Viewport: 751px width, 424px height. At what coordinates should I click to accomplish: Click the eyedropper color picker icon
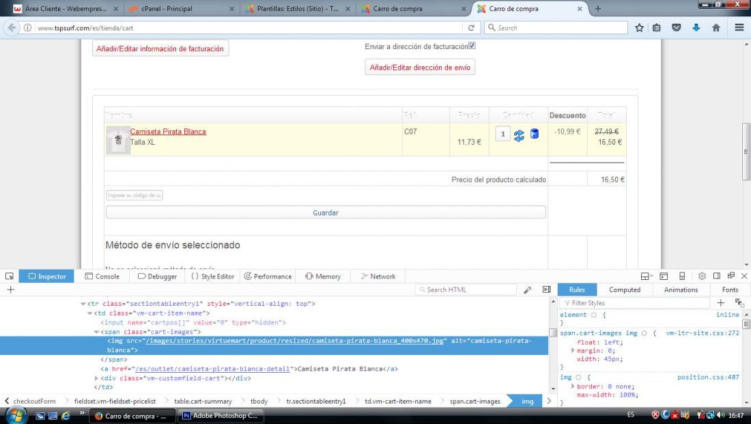click(x=527, y=290)
